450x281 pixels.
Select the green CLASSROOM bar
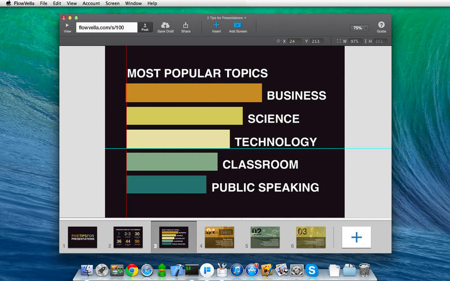coord(172,162)
